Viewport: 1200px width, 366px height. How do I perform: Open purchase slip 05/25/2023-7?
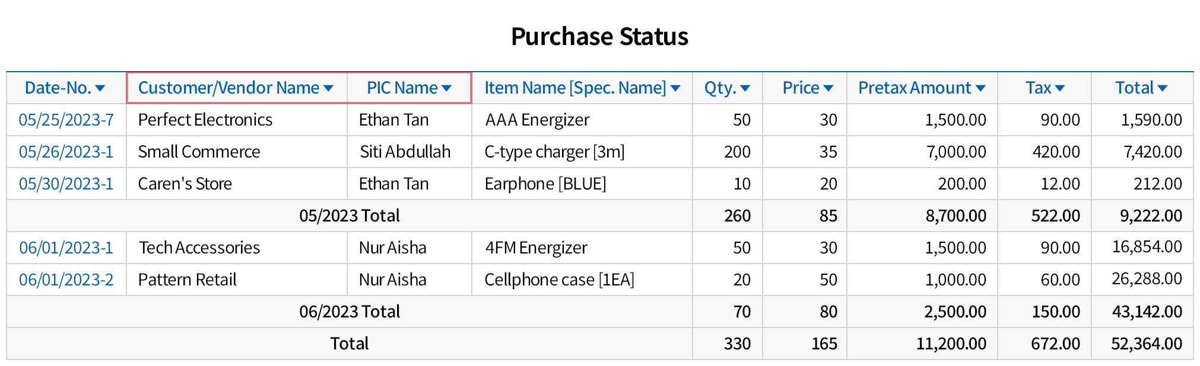click(66, 120)
